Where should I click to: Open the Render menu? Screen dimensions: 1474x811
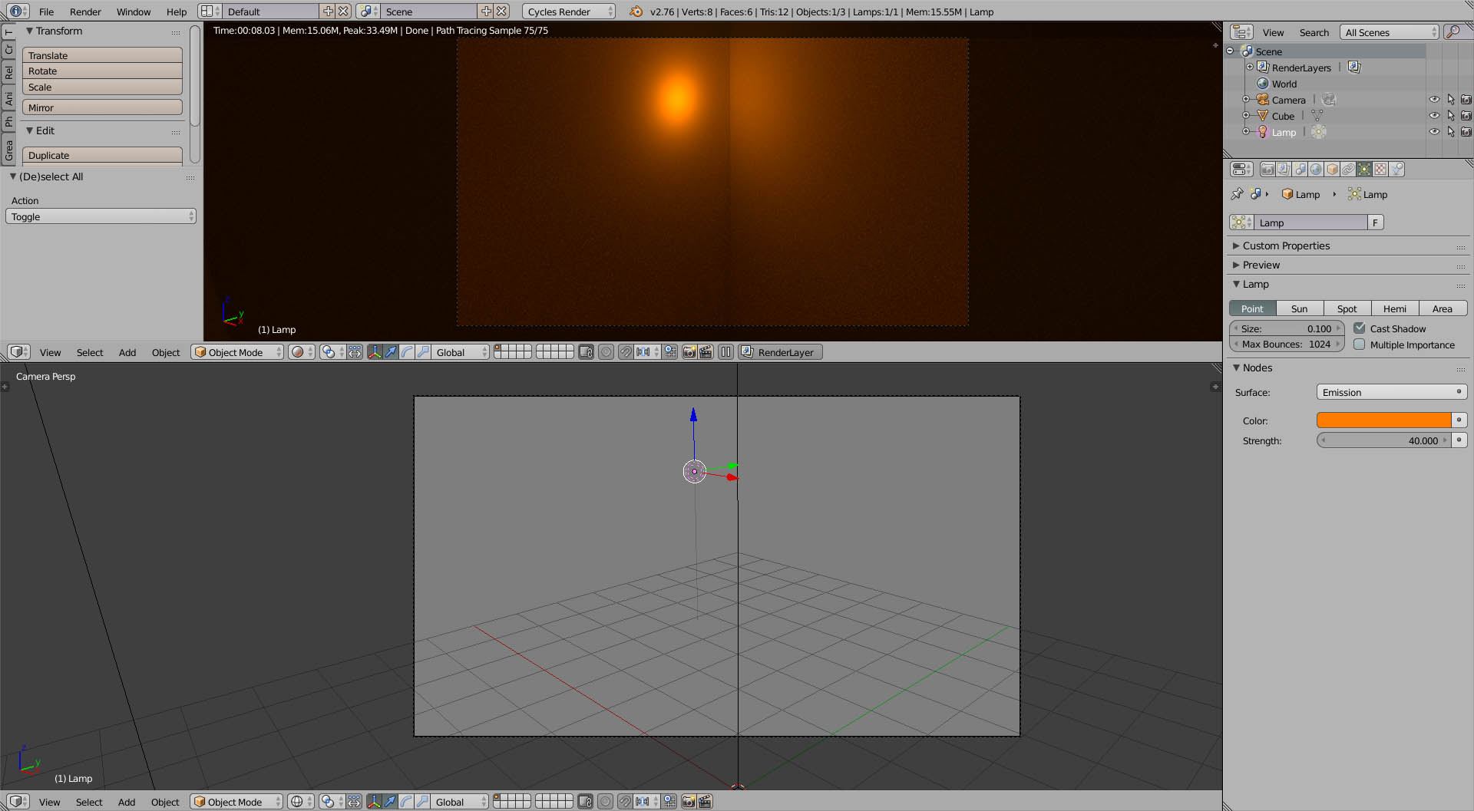click(85, 12)
